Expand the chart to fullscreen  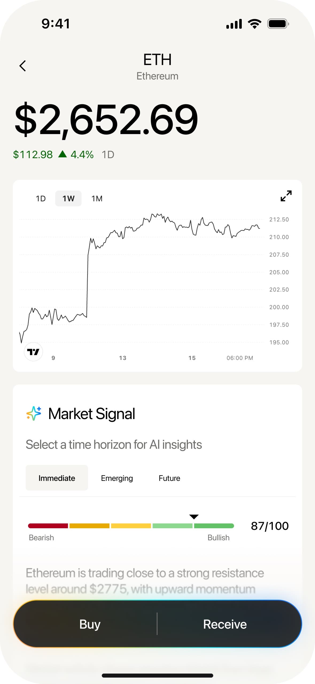pos(286,196)
